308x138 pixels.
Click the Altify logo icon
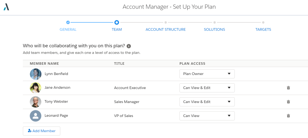click(x=6, y=7)
